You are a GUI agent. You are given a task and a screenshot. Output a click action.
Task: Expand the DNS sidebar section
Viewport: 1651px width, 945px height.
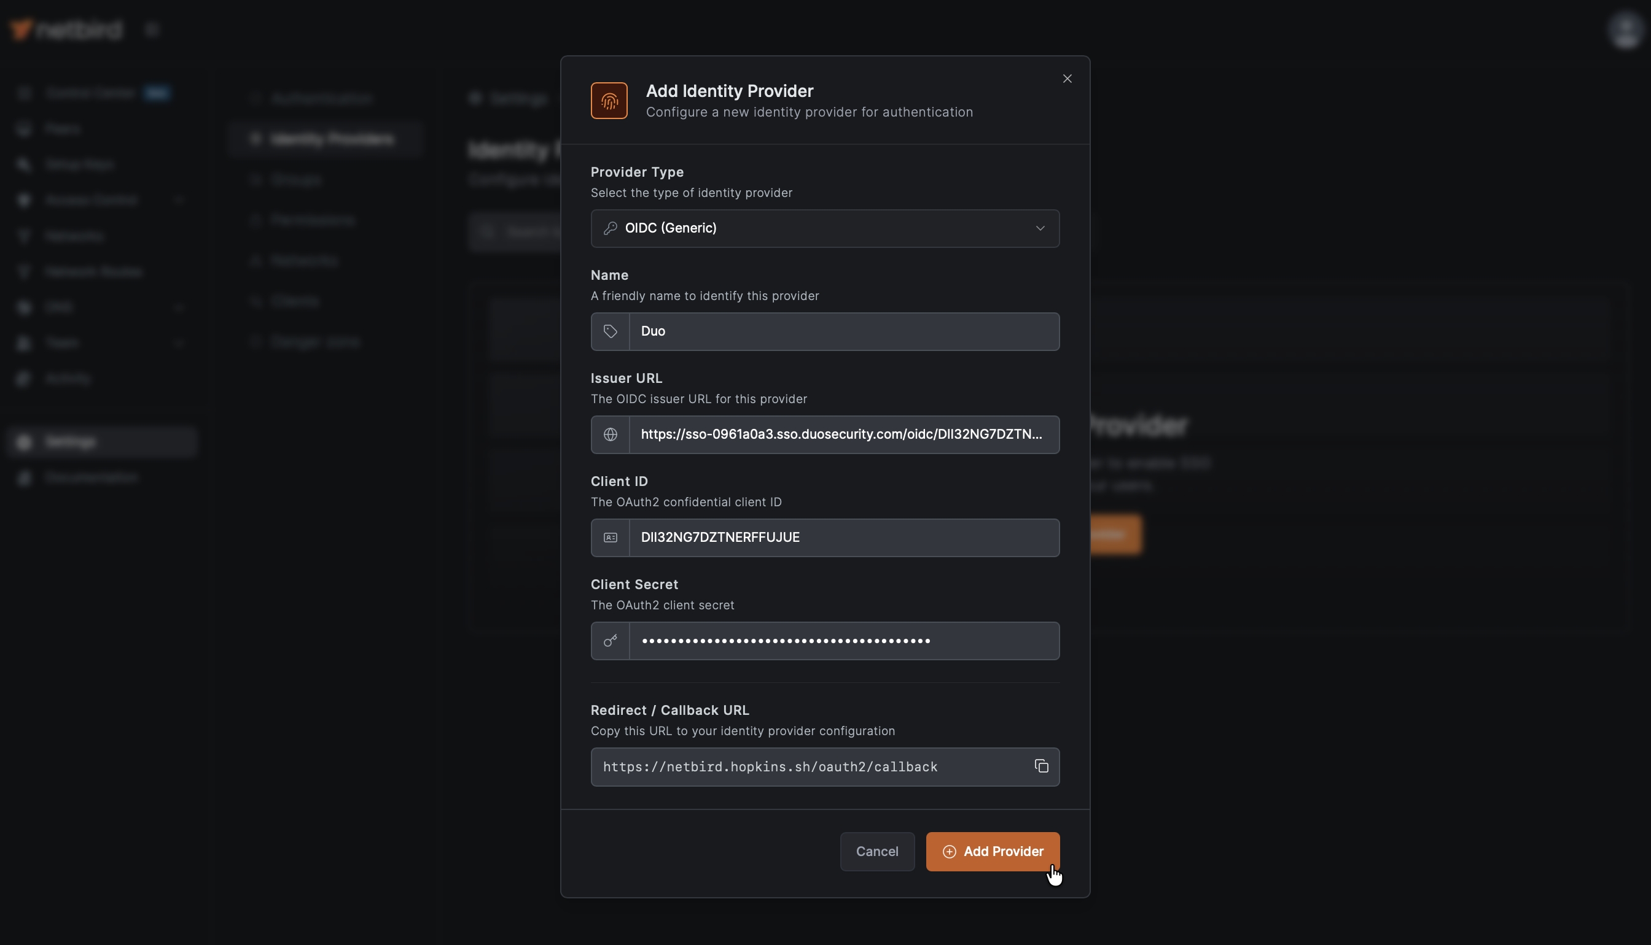179,306
